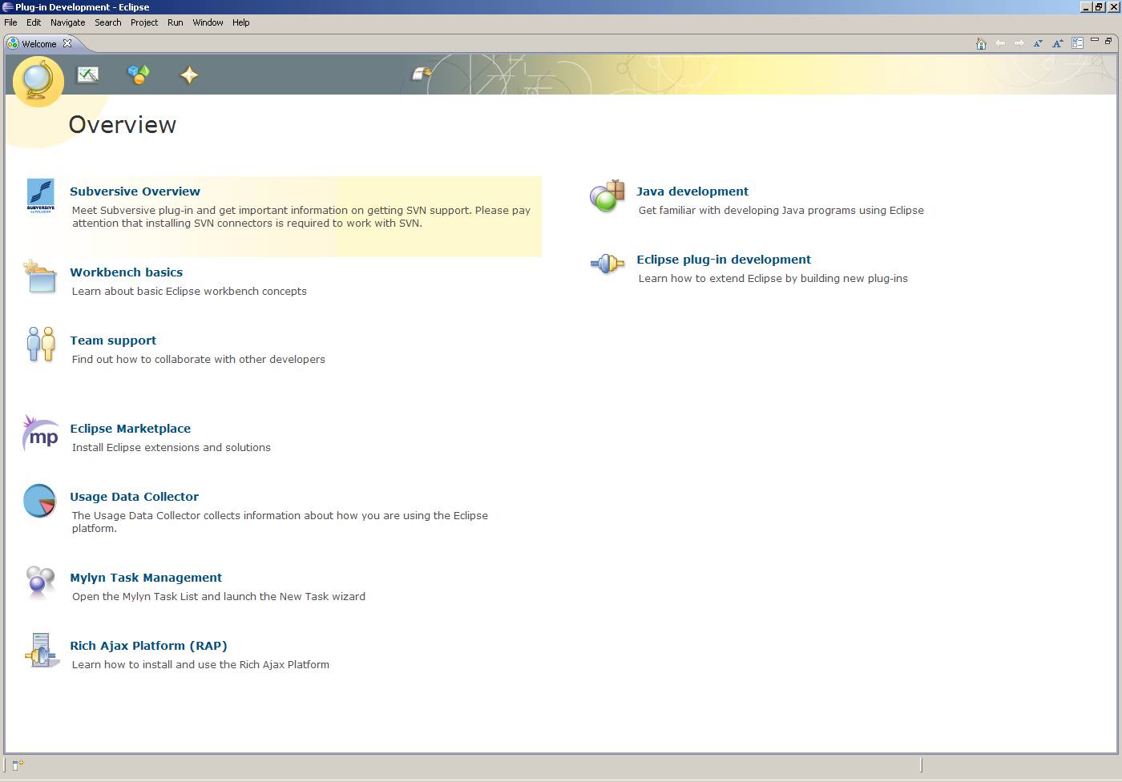Open the Window menu
1122x782 pixels.
click(x=208, y=22)
